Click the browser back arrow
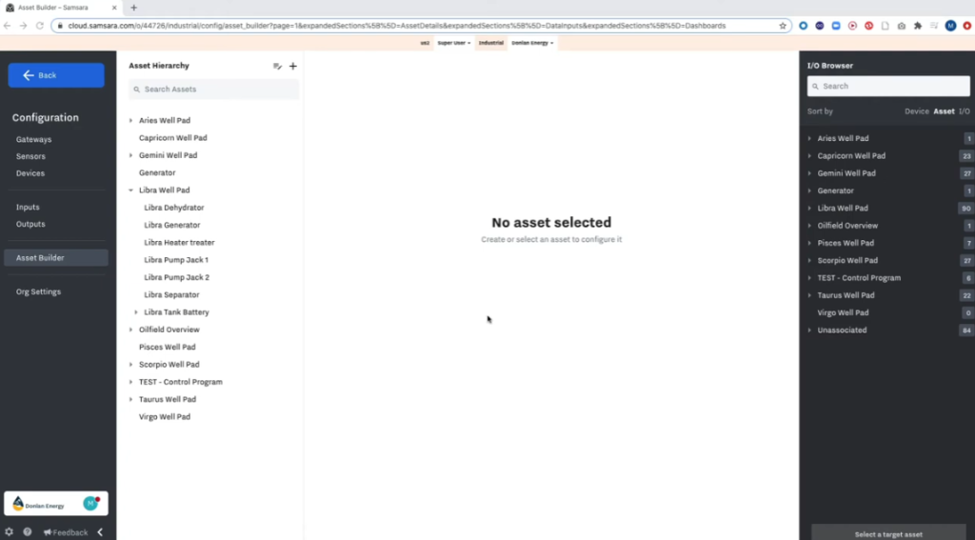This screenshot has width=975, height=540. [8, 26]
